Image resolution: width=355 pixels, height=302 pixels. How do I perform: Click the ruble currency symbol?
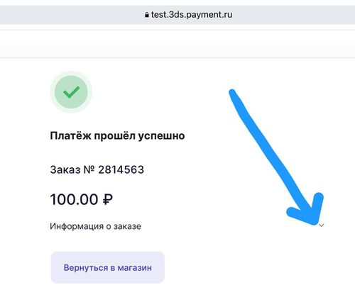point(108,199)
